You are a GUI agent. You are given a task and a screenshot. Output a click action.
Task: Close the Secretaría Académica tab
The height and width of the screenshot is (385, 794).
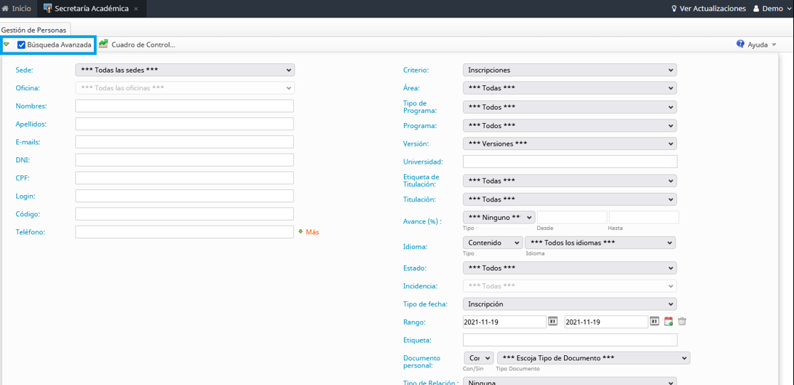click(x=136, y=9)
